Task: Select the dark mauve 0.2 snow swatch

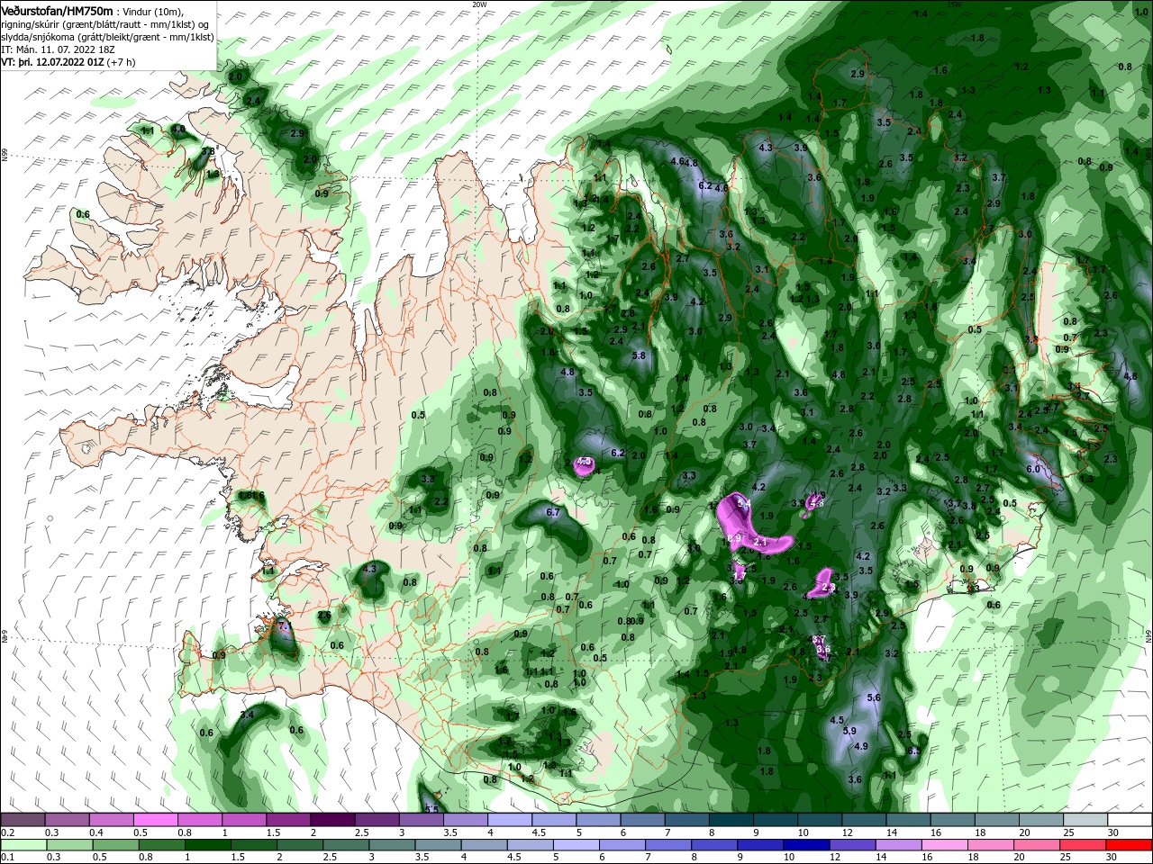Action: tap(23, 820)
